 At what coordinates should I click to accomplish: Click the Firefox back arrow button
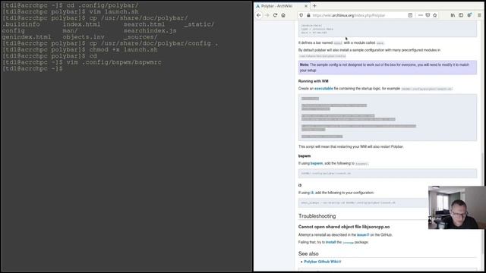point(259,15)
